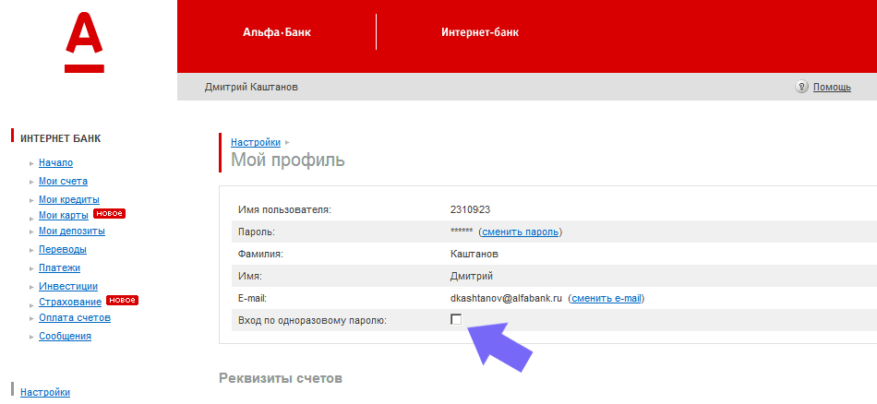Image resolution: width=877 pixels, height=404 pixels.
Task: Open Мои депозиты section
Action: (x=72, y=231)
